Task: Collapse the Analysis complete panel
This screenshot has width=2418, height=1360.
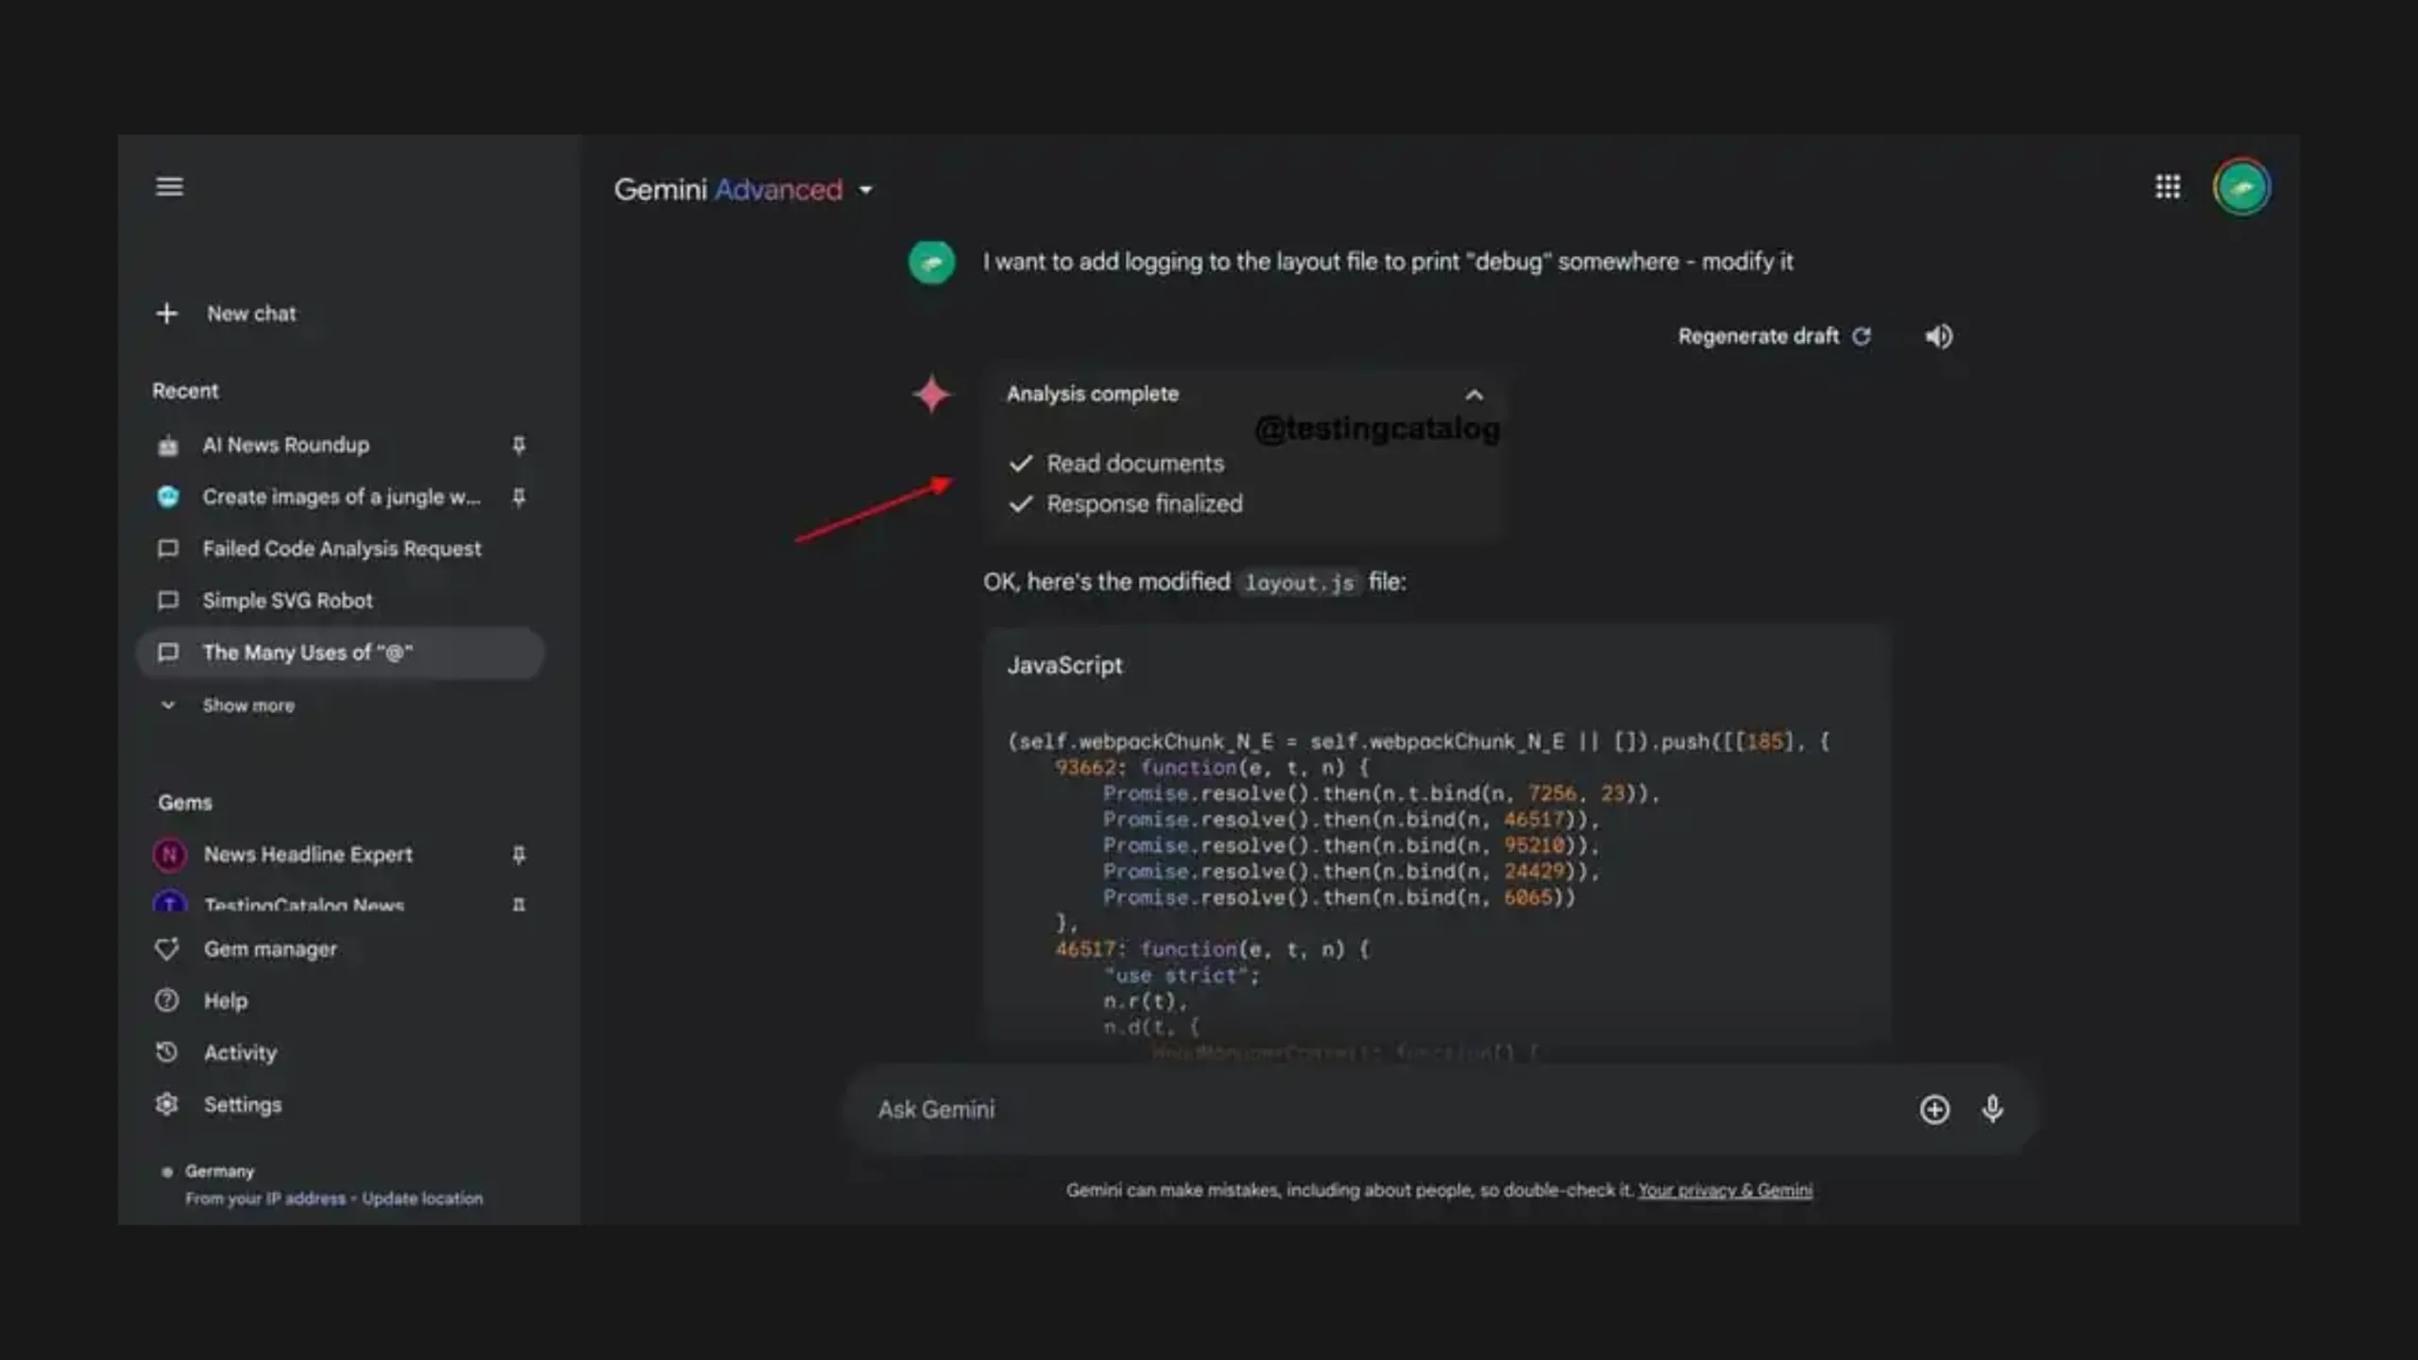Action: click(1474, 395)
